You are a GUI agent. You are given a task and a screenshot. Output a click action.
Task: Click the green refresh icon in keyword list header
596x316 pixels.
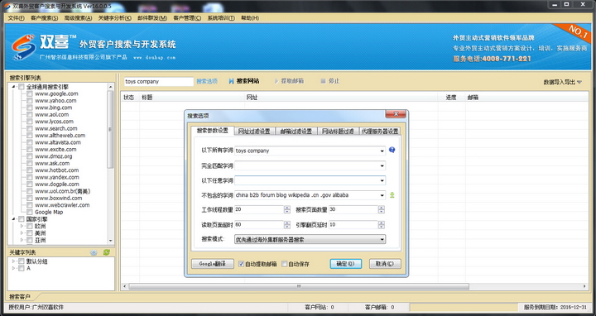[107, 252]
